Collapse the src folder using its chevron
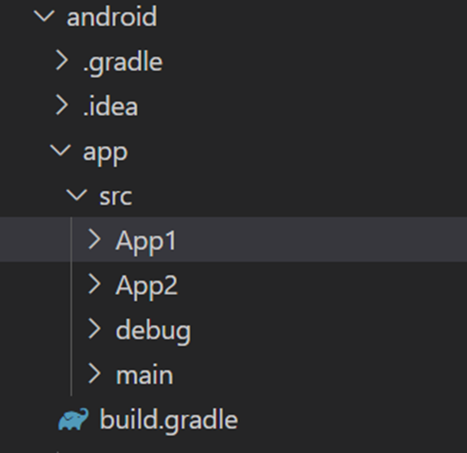This screenshot has width=467, height=453. pyautogui.click(x=77, y=194)
